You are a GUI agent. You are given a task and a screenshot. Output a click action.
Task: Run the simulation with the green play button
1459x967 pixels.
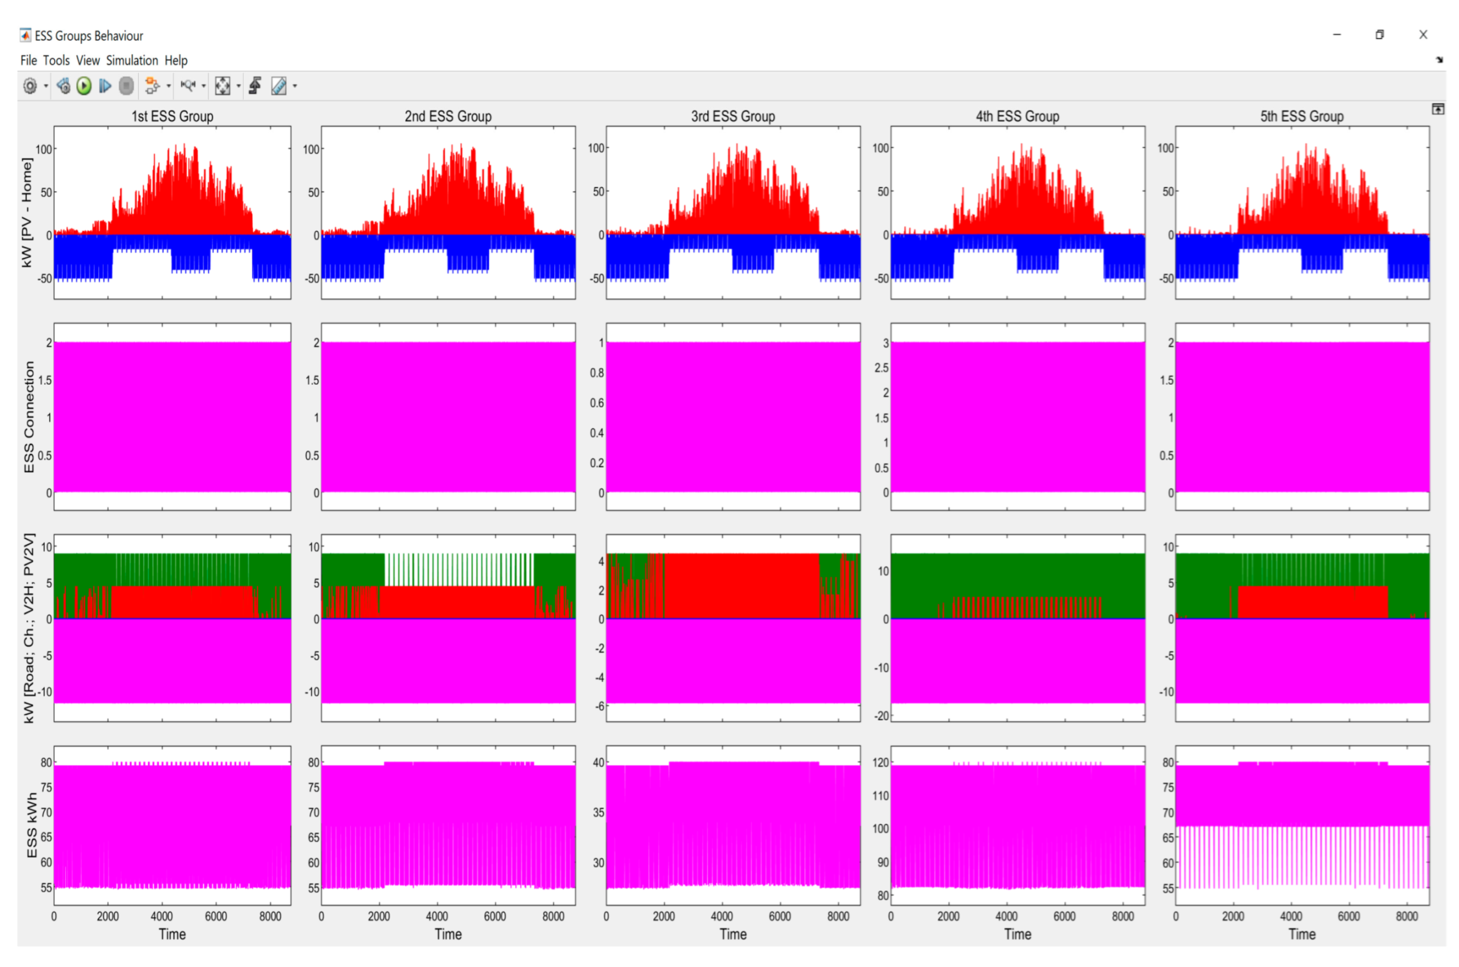(85, 86)
